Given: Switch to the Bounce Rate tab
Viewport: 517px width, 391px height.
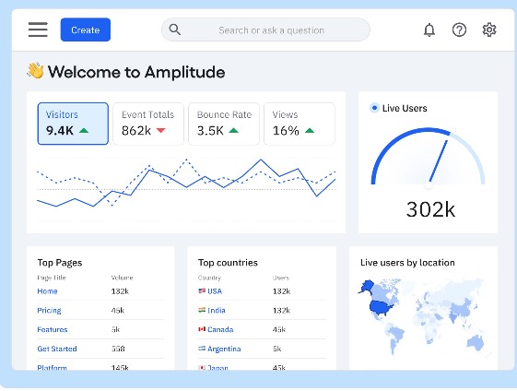Looking at the screenshot, I should (224, 124).
